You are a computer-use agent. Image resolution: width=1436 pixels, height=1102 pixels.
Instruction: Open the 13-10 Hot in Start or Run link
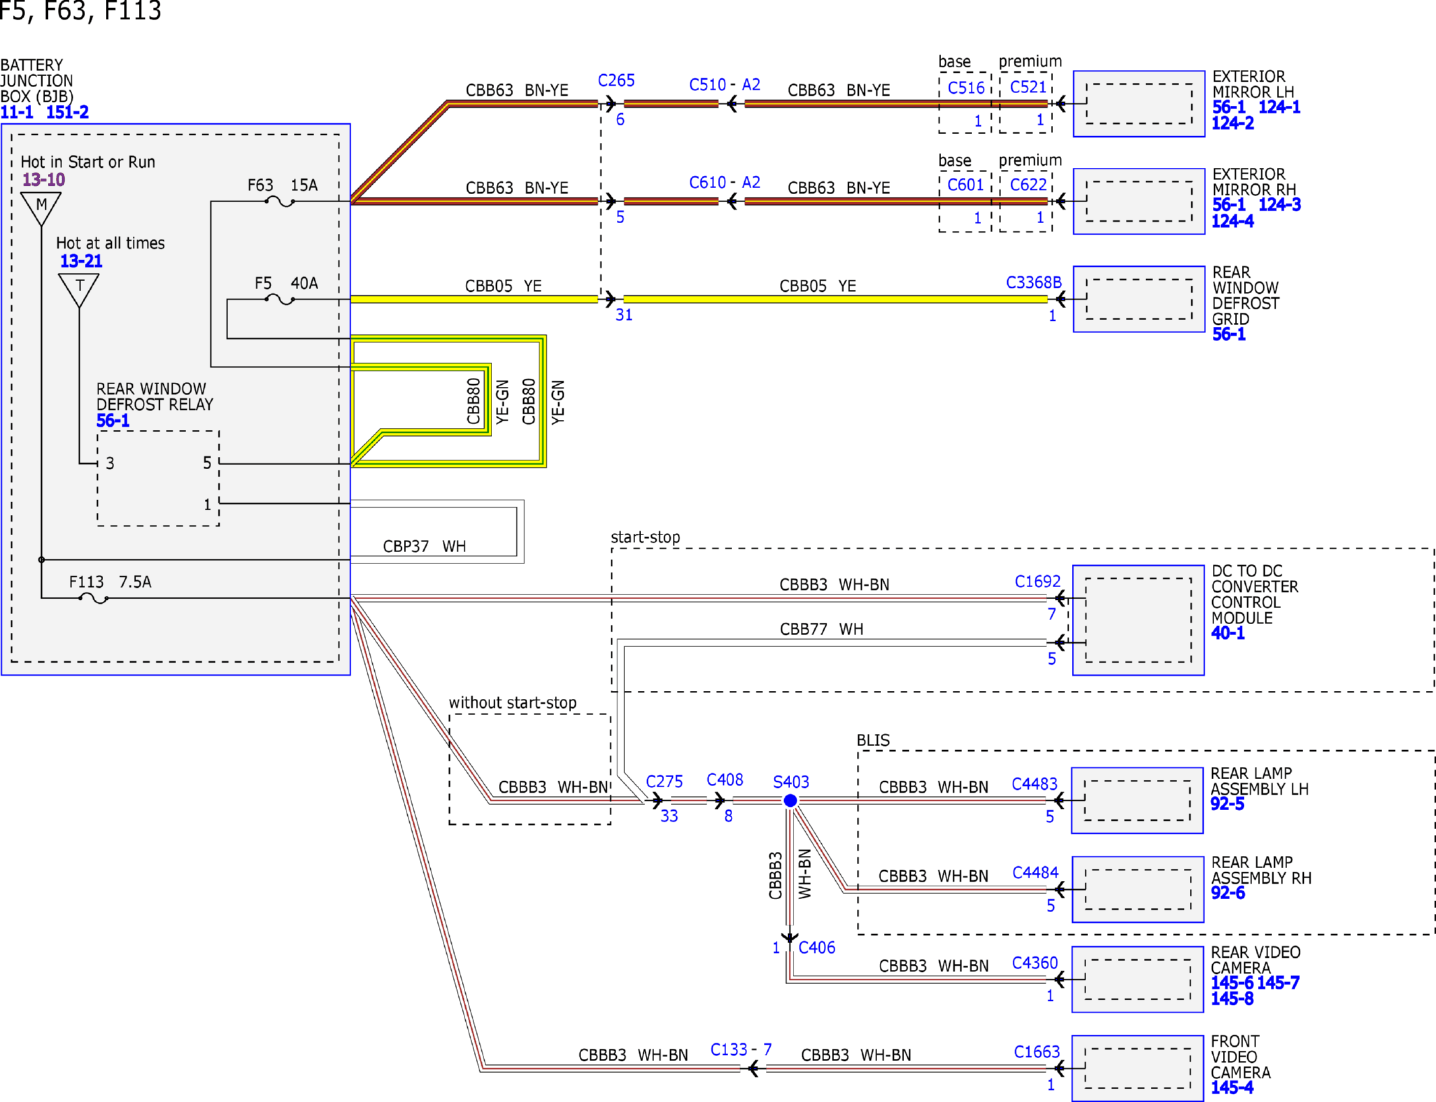tap(44, 180)
